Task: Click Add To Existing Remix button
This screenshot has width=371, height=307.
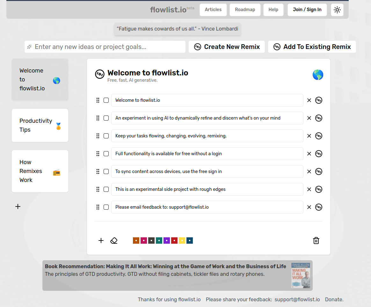Action: (x=312, y=47)
